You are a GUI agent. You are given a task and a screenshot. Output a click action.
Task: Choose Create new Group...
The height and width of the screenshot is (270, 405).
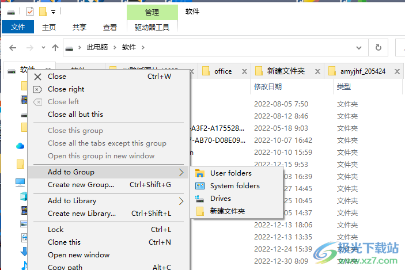[108, 185]
